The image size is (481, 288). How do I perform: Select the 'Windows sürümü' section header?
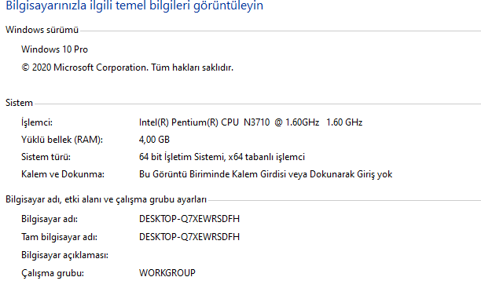tap(42, 30)
